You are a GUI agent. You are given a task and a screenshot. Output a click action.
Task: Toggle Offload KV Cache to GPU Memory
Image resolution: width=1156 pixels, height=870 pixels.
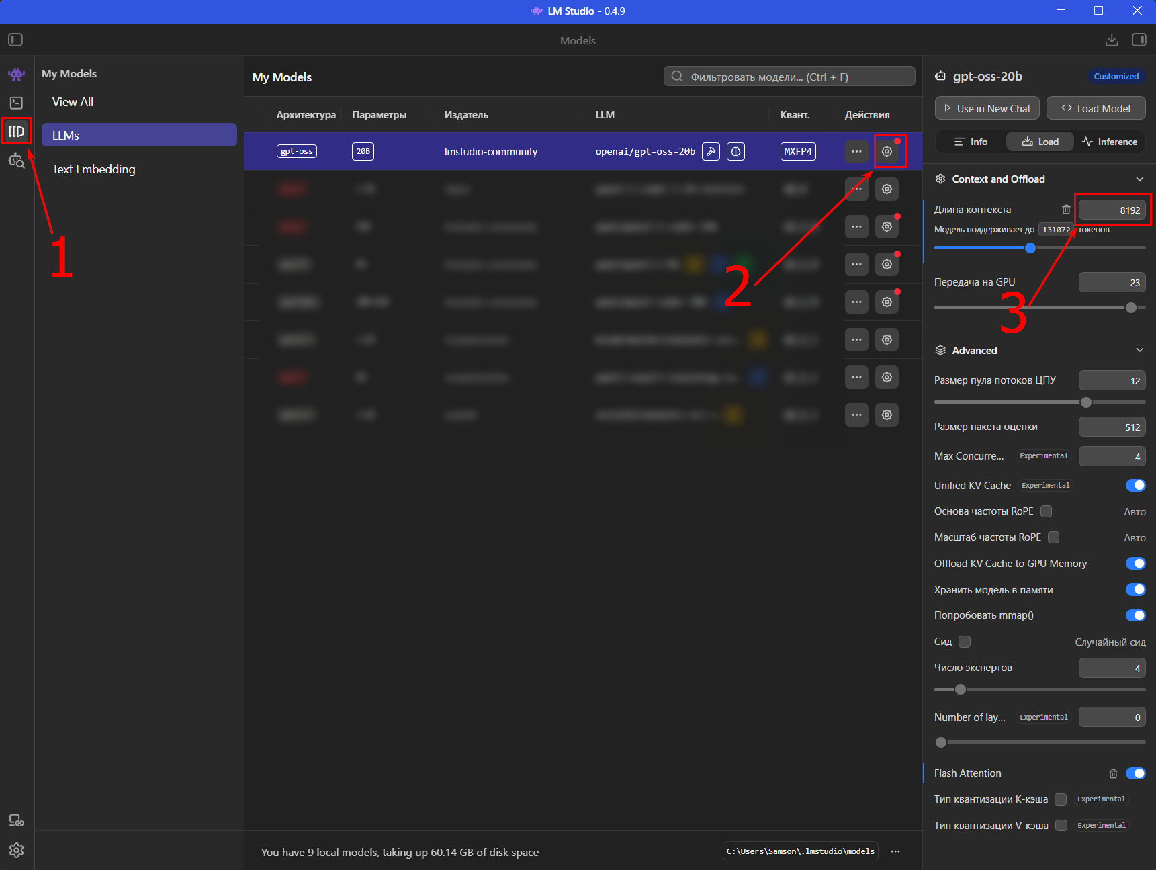pos(1136,563)
